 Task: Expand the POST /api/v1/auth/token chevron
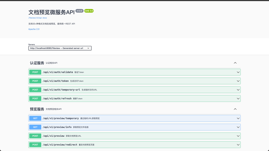tap(238, 81)
